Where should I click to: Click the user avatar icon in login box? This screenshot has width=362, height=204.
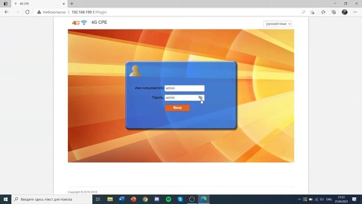[x=135, y=71]
